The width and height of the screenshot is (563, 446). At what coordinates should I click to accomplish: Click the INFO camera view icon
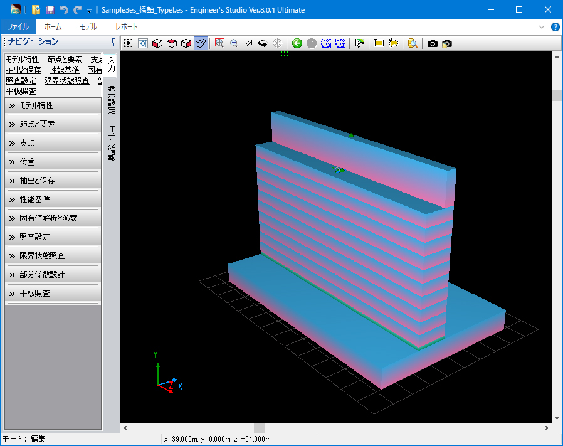[x=340, y=43]
